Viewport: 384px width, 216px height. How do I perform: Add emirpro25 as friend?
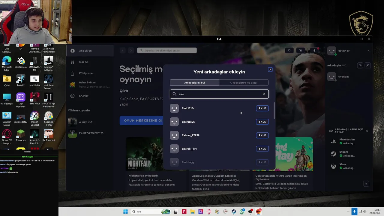tap(262, 122)
